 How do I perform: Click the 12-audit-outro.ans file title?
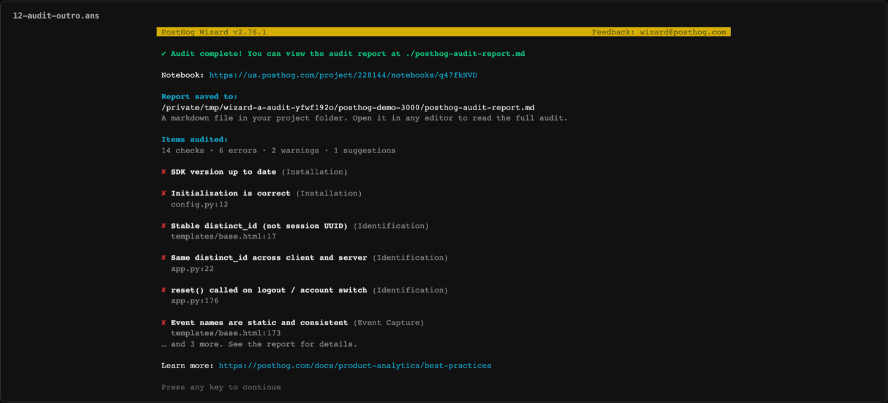[x=56, y=16]
